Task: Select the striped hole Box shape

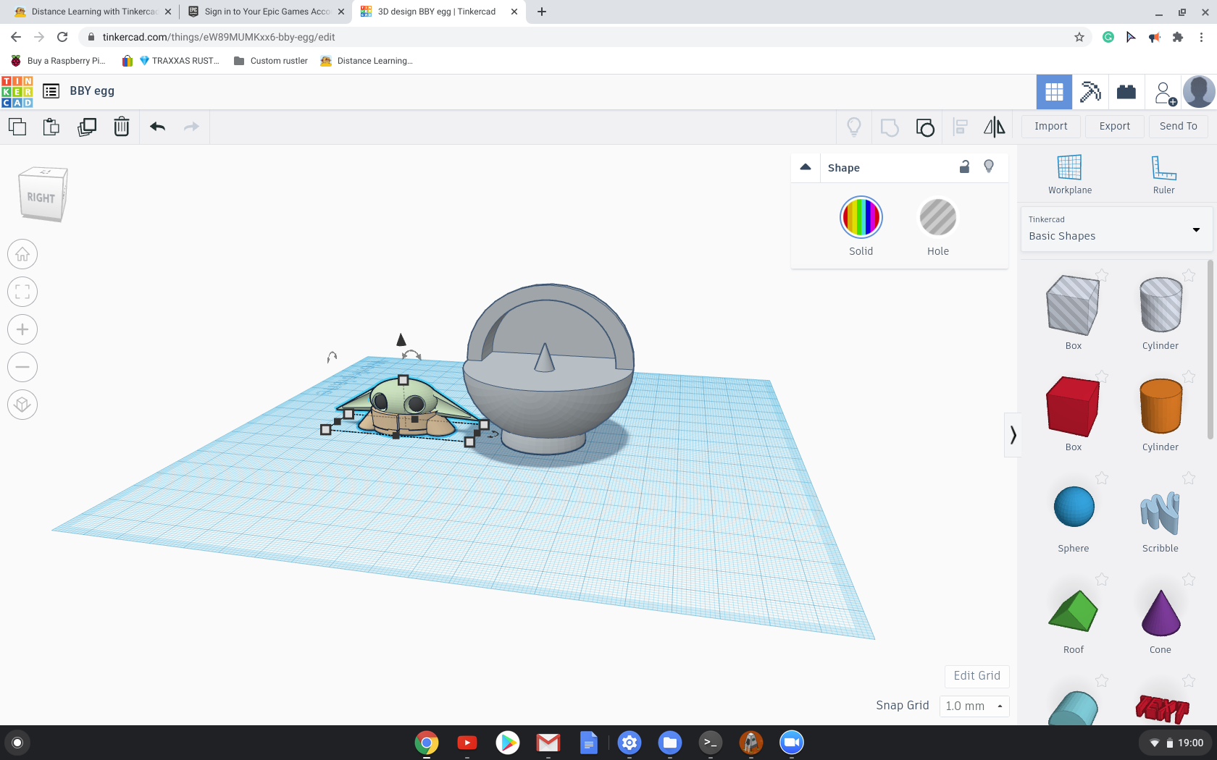Action: (x=1073, y=305)
